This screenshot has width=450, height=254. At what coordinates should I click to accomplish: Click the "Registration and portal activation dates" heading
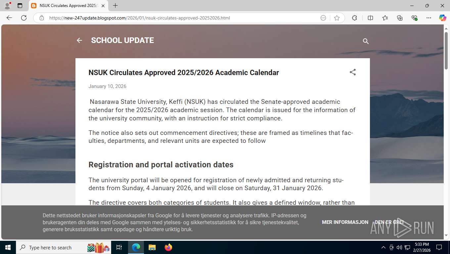pos(161,165)
